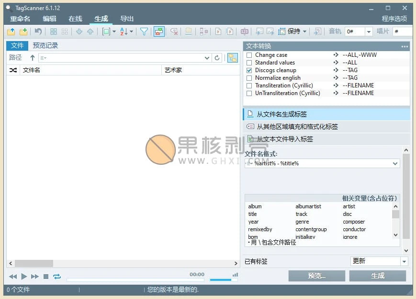Toggle the highlighted tag panel icon

click(159, 32)
